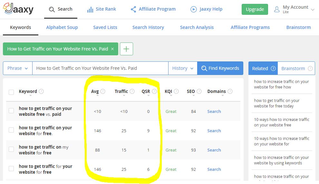Search domains for 'traffic for your website' keyword

coord(214,170)
